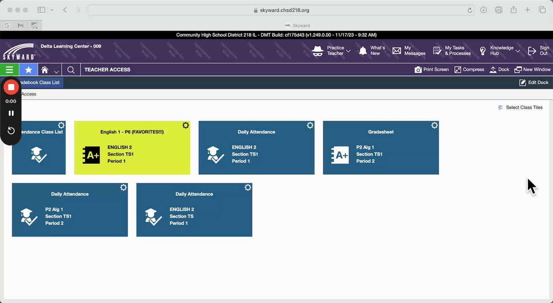The width and height of the screenshot is (553, 303).
Task: Go to Home via house icon
Action: [x=45, y=70]
